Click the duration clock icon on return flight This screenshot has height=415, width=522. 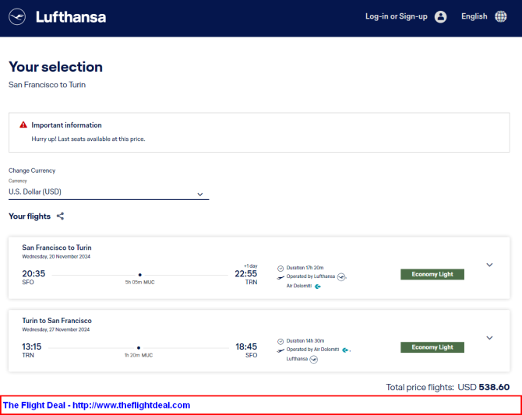coord(280,341)
